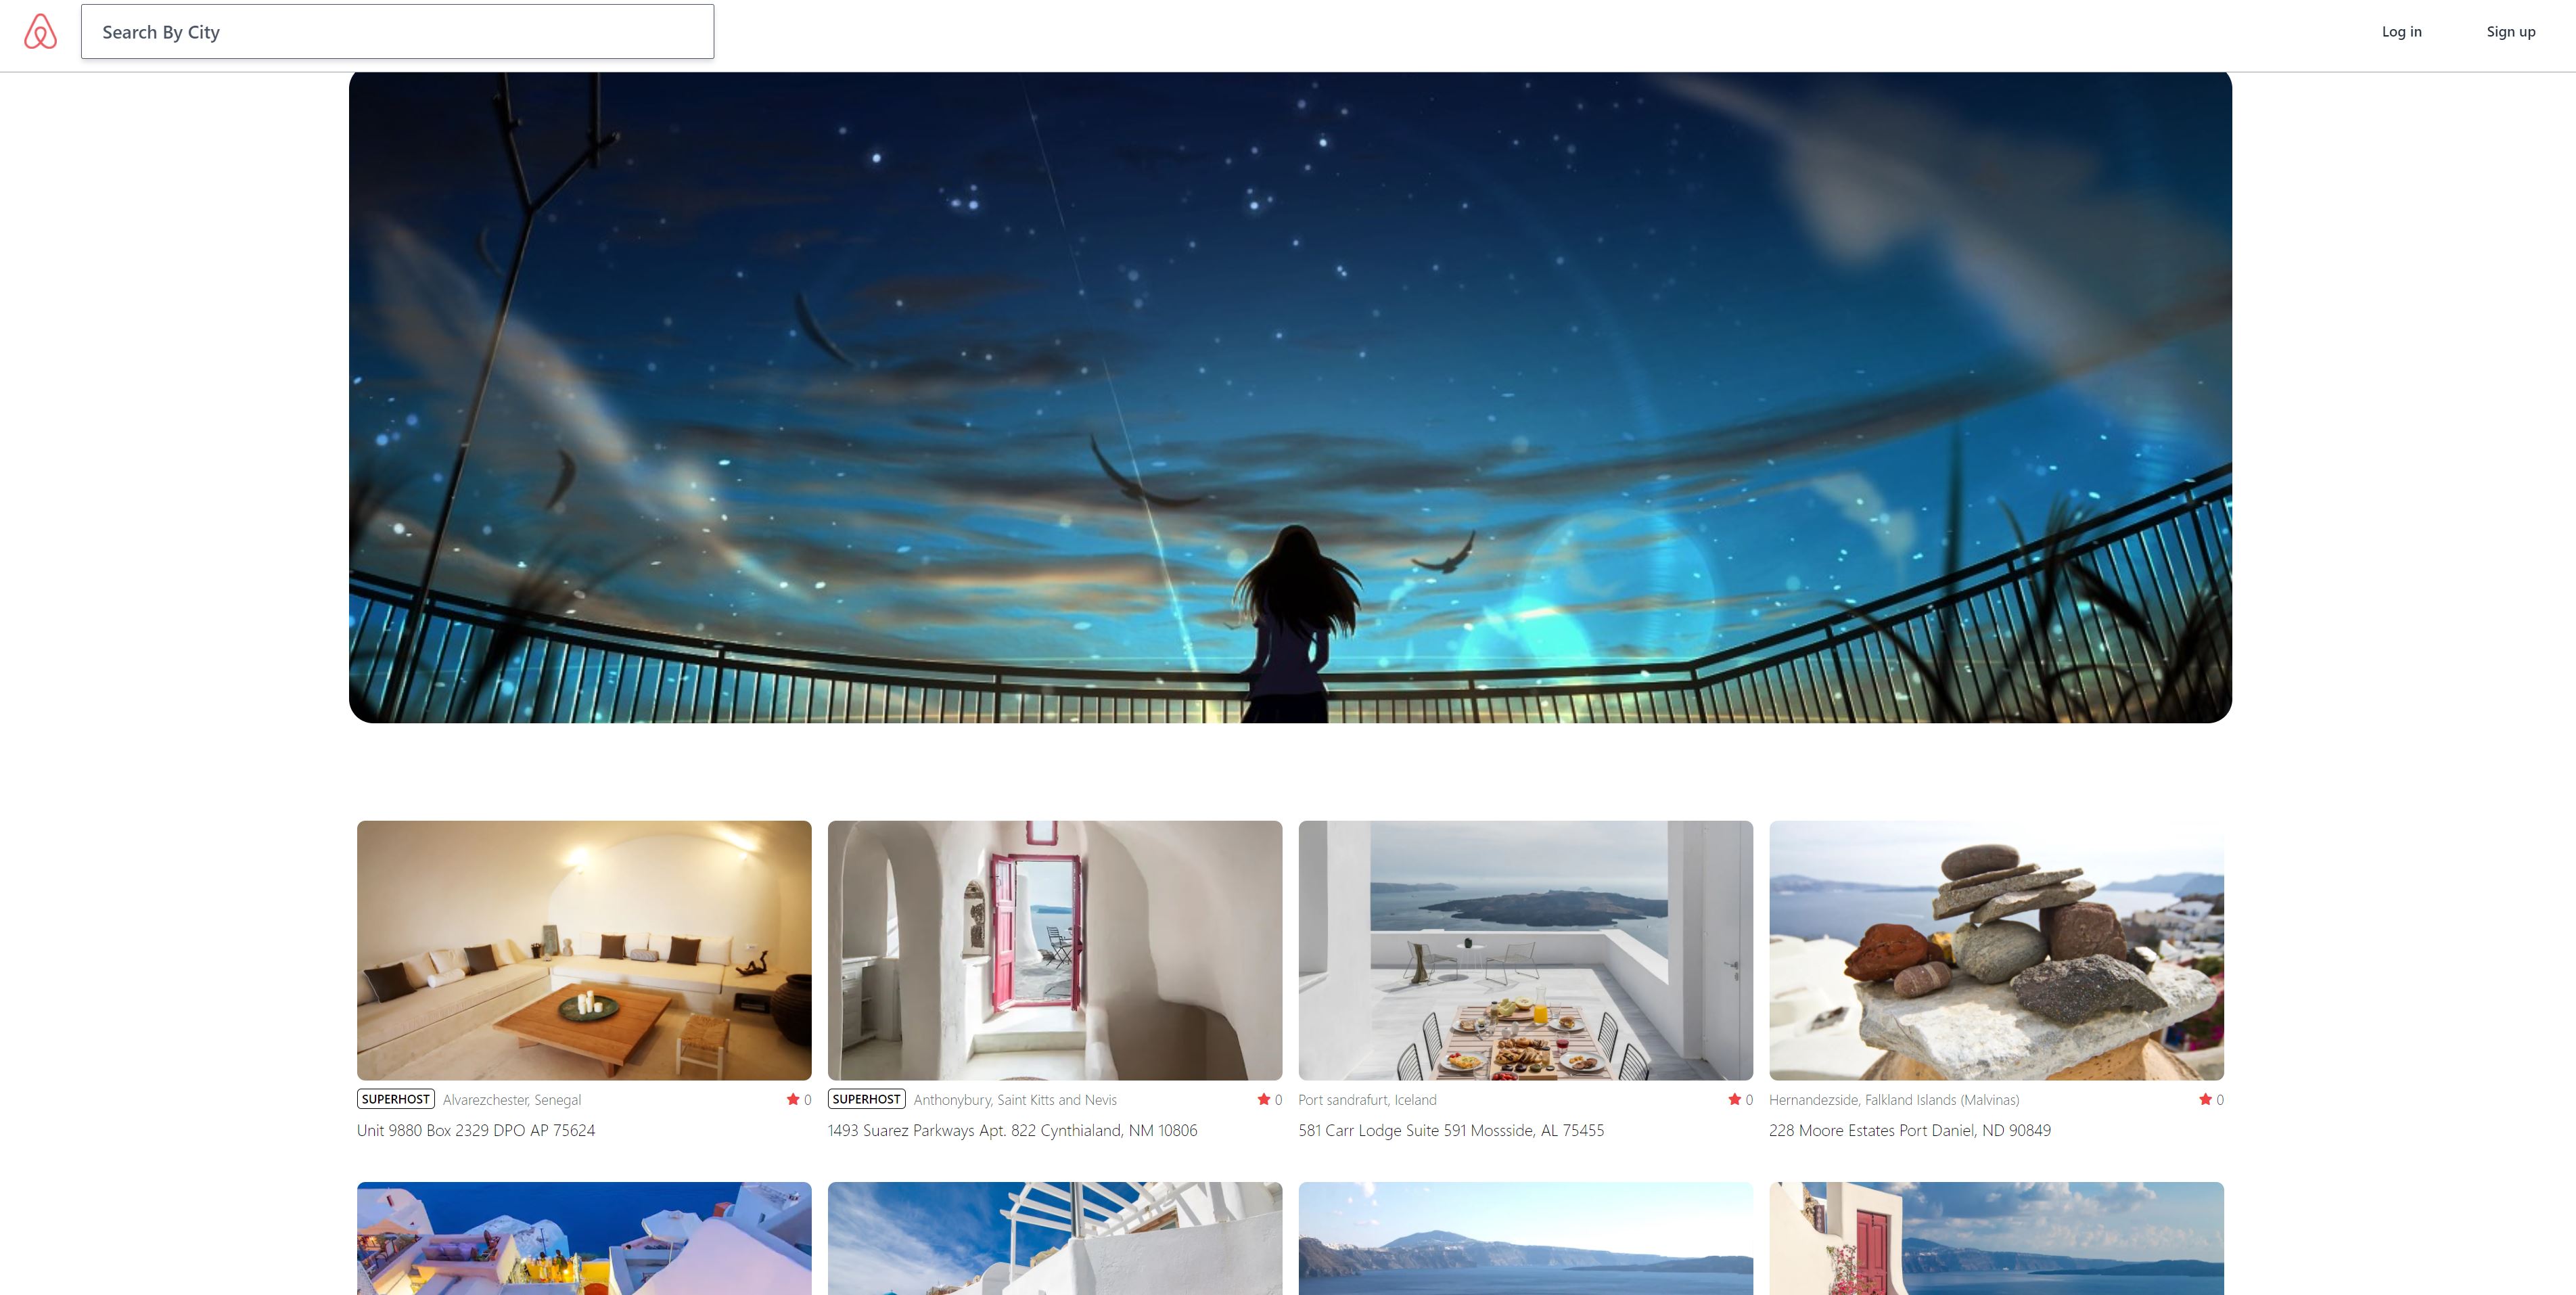Click the Airbnb logo icon

coord(40,32)
